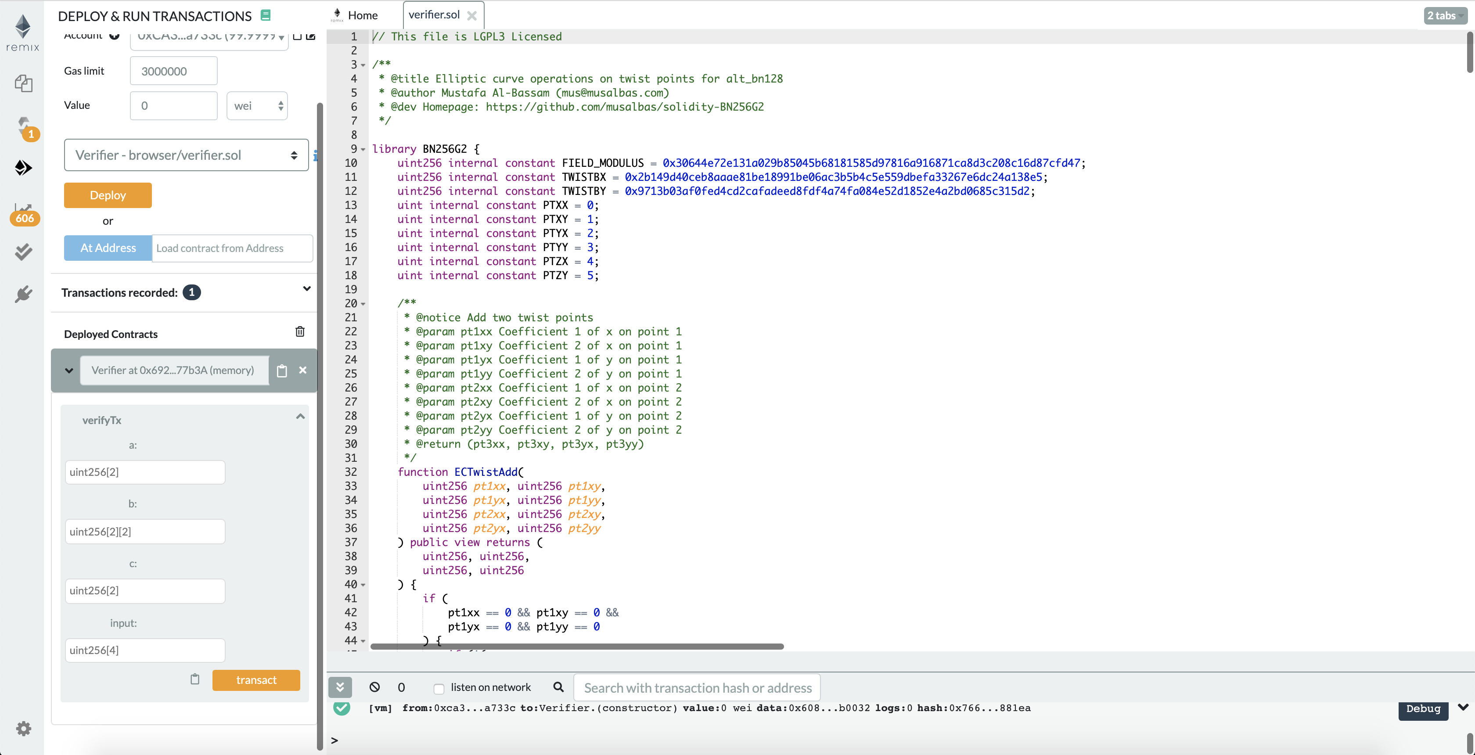Select the Deploy & run Ethereum icon

point(23,168)
